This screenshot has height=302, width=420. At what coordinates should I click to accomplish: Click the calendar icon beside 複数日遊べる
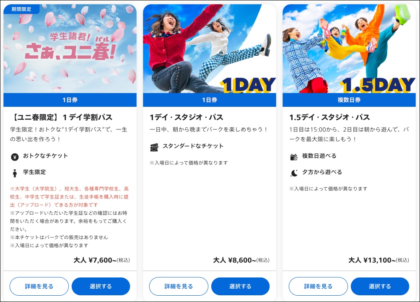[x=294, y=157]
